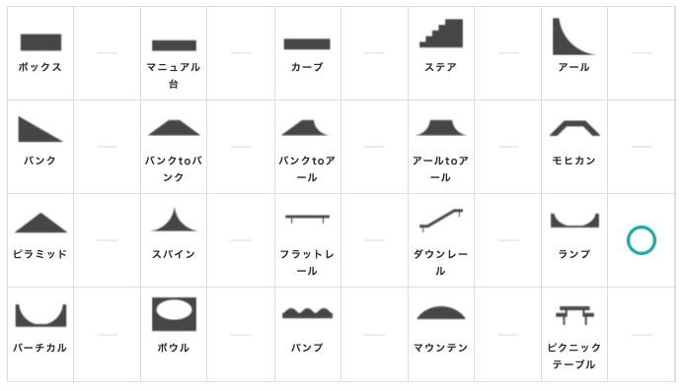The height and width of the screenshot is (391, 684).
Task: Select the ボウル bowl icon
Action: click(x=174, y=314)
